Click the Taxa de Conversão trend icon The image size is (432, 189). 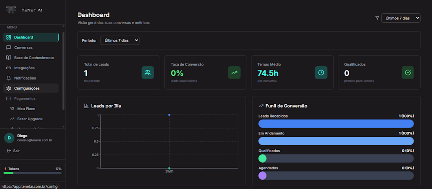point(234,73)
